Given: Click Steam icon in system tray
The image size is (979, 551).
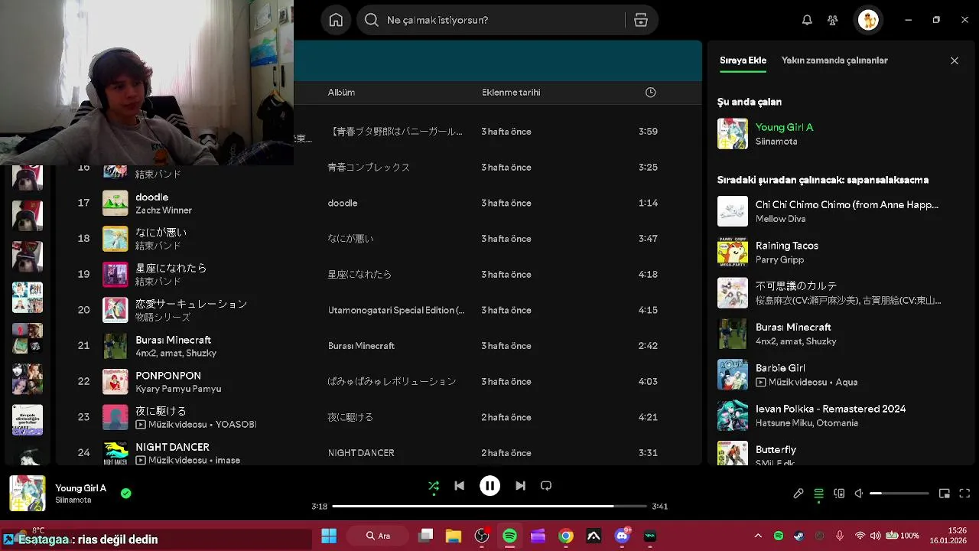Looking at the screenshot, I should tap(799, 536).
